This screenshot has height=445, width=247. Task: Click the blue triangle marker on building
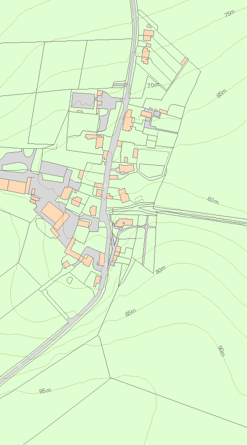click(x=123, y=223)
